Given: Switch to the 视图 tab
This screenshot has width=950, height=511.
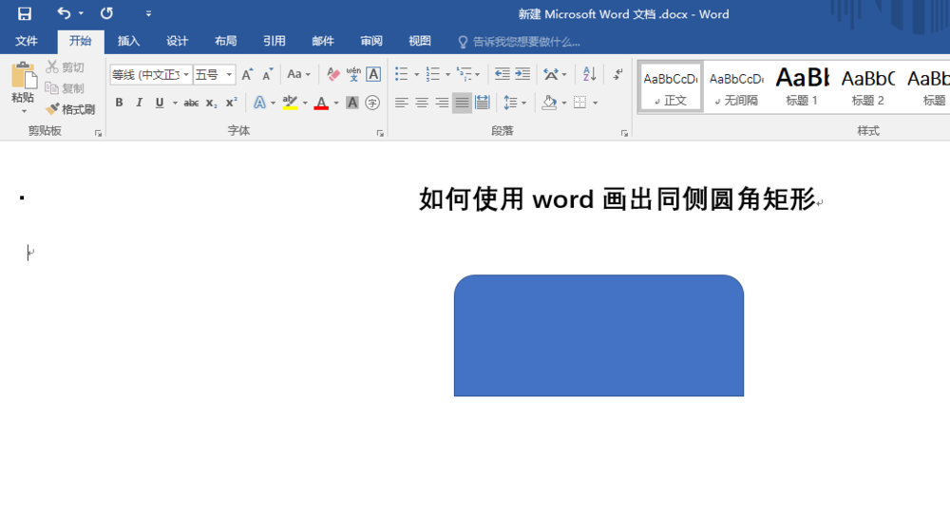Looking at the screenshot, I should coord(419,41).
